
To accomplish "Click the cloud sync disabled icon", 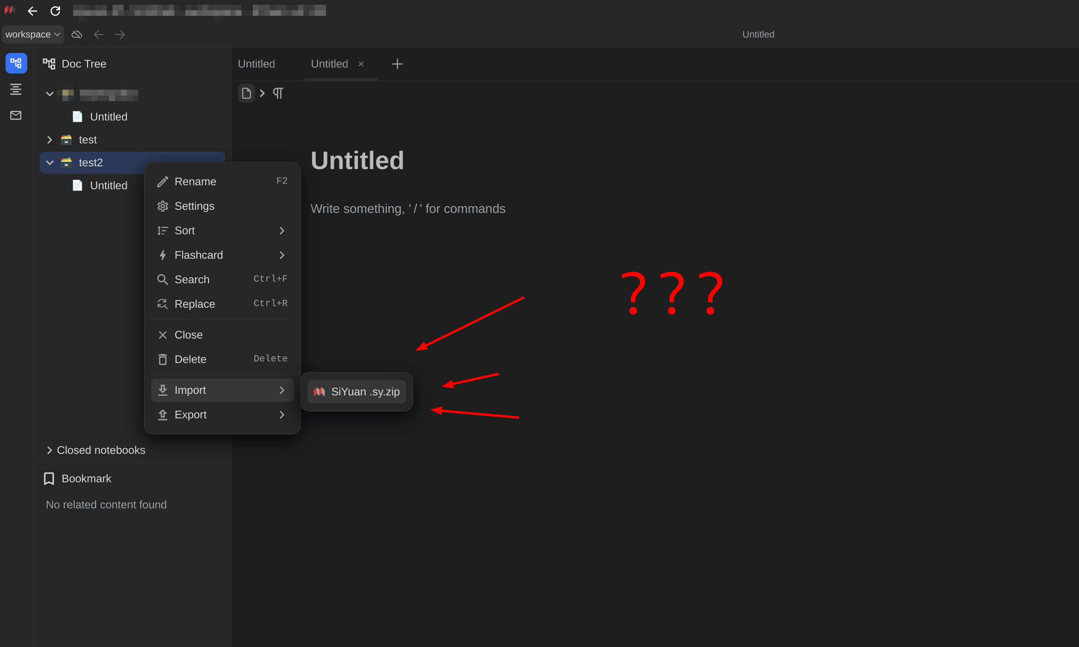I will pos(77,34).
